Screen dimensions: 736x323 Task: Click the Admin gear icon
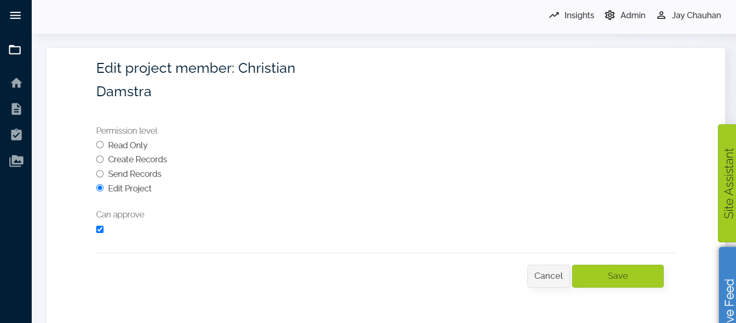click(x=610, y=16)
